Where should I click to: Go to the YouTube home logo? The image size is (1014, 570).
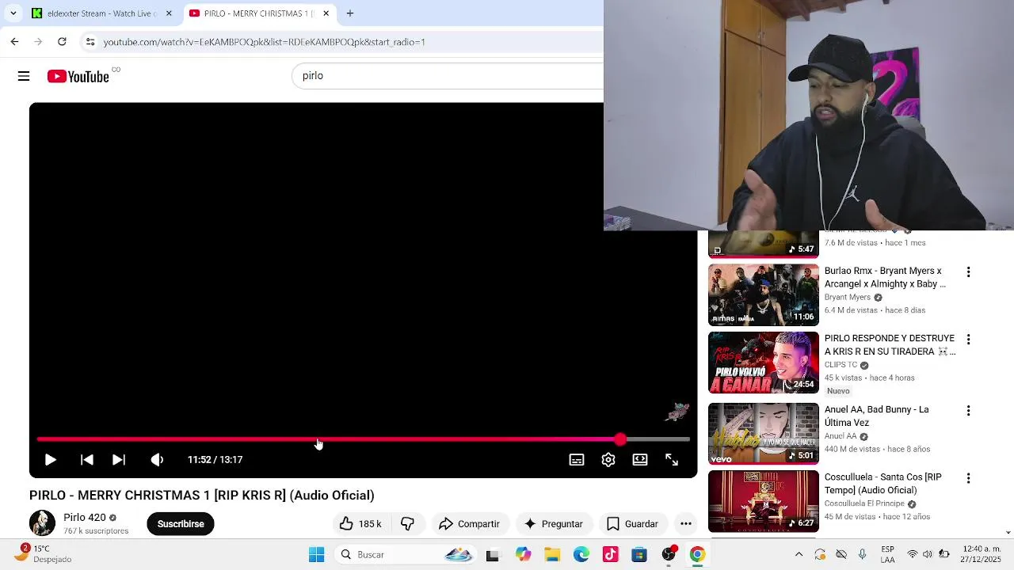(78, 76)
